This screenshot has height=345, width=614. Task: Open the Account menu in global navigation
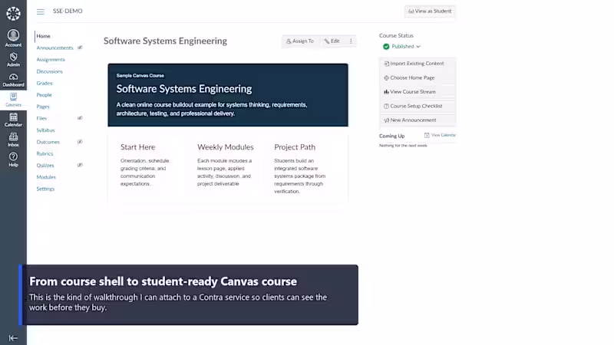pyautogui.click(x=13, y=38)
